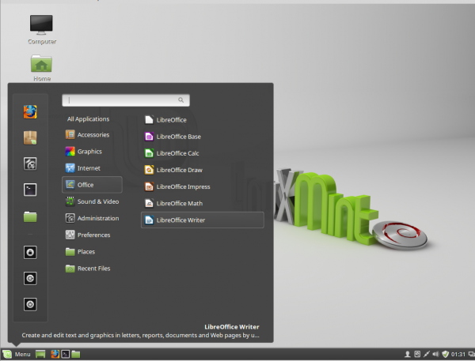This screenshot has height=361, width=475.
Task: Click the magnifier icon in search box
Action: click(x=180, y=100)
